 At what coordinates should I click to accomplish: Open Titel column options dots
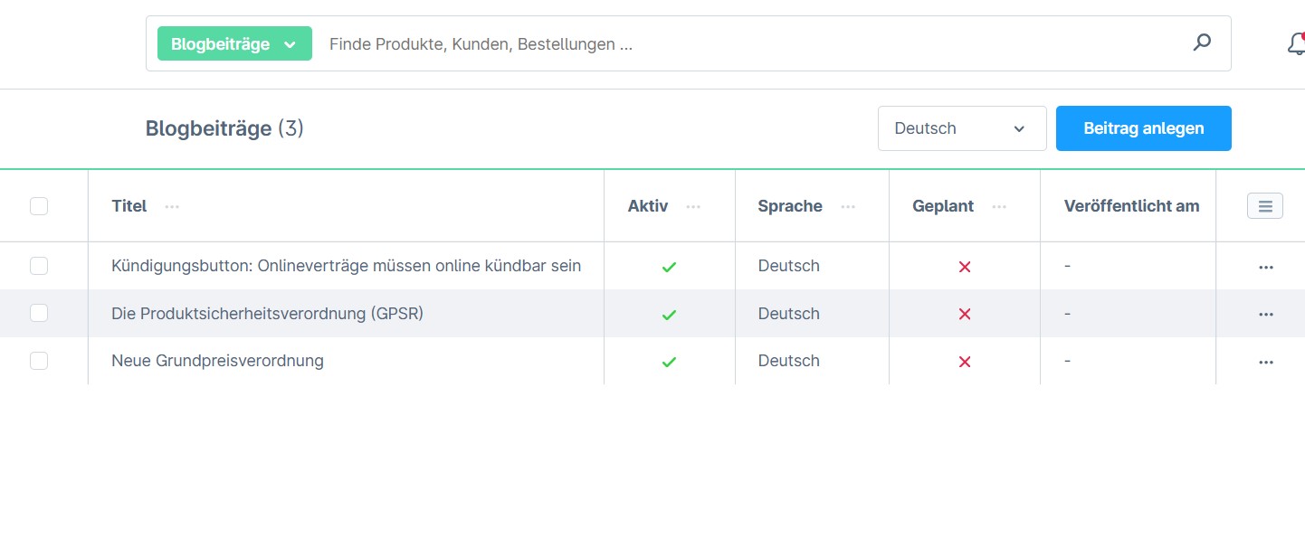(x=172, y=207)
